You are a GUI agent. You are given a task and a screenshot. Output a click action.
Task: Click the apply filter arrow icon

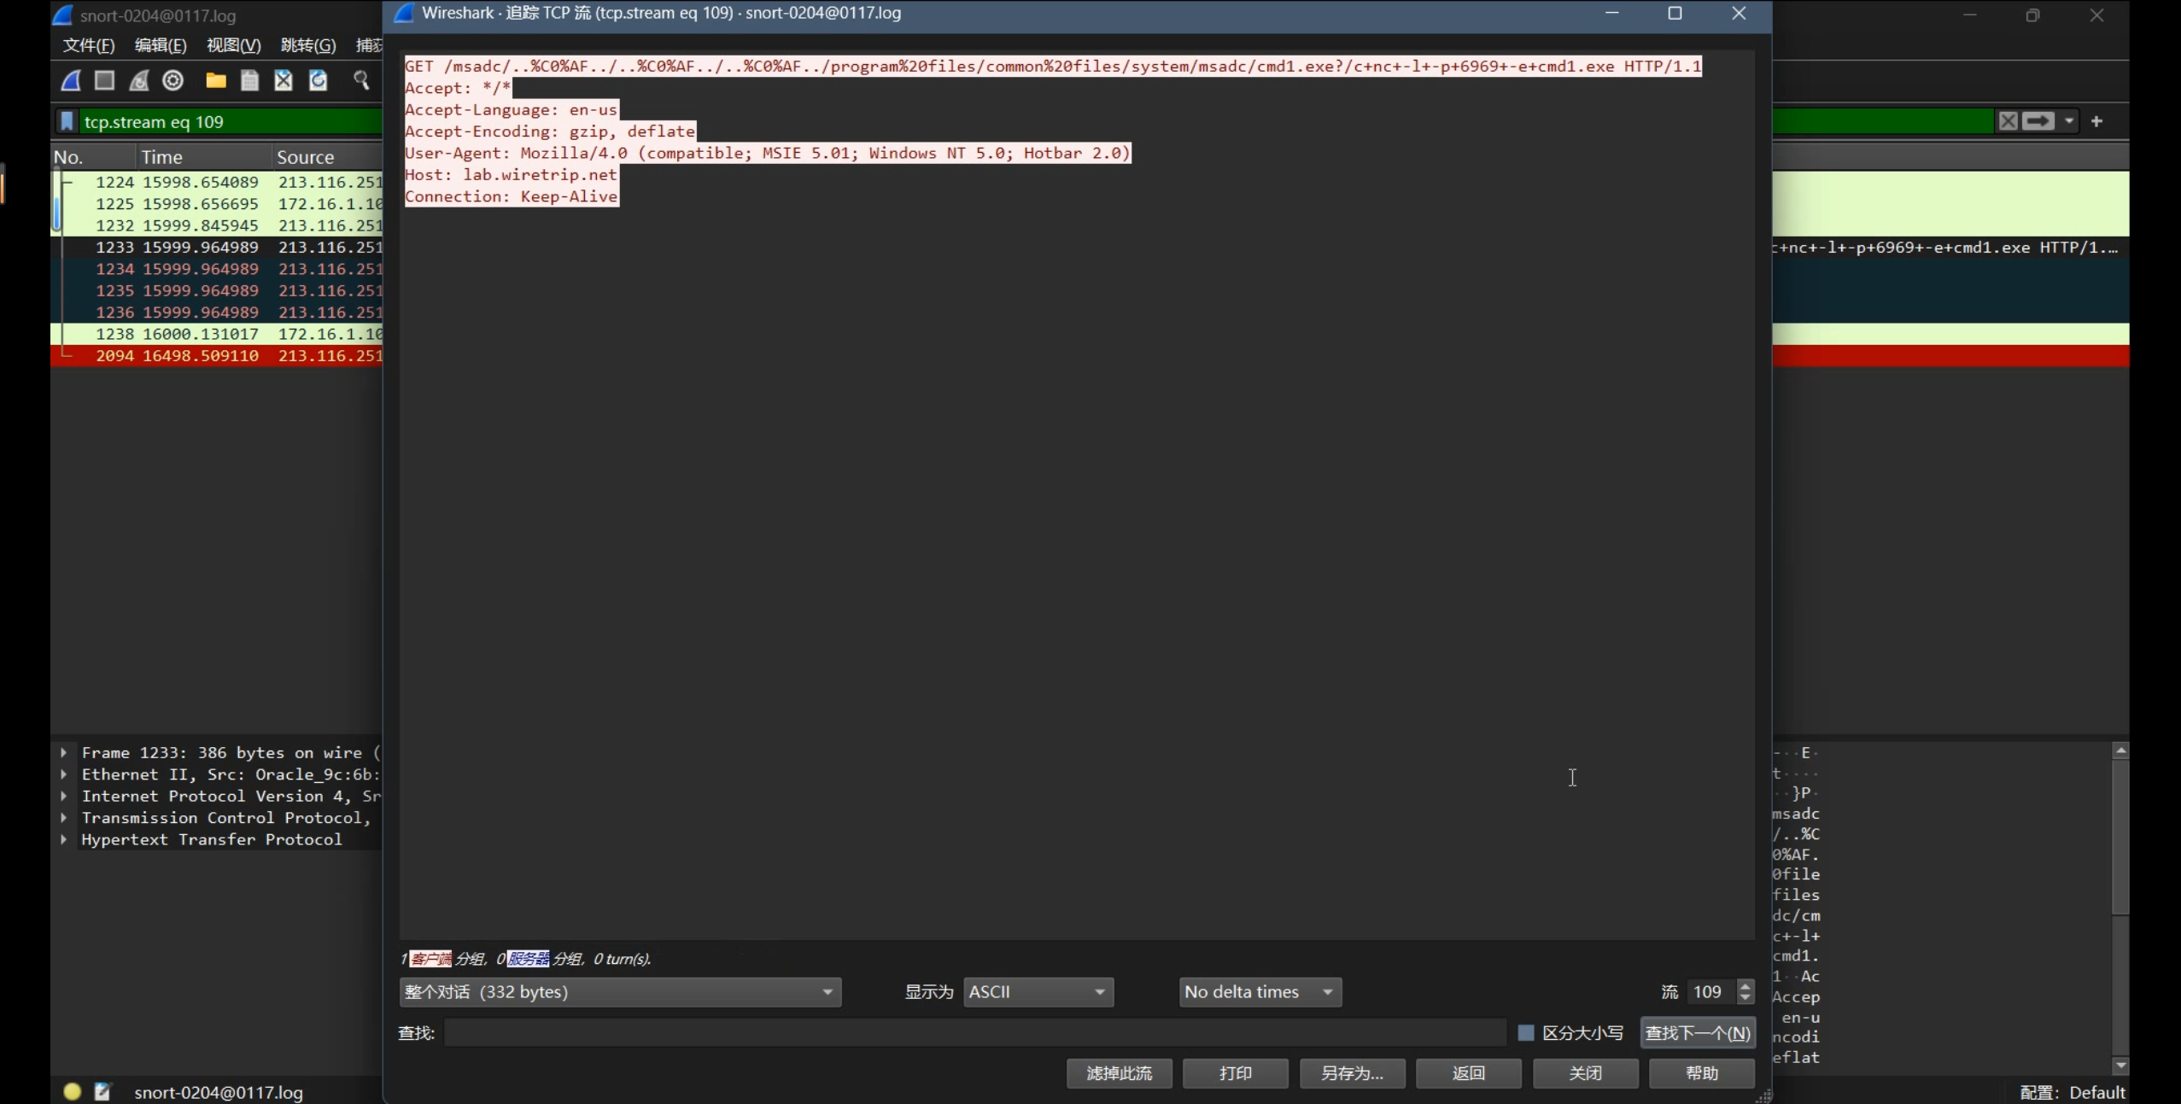click(x=2038, y=121)
